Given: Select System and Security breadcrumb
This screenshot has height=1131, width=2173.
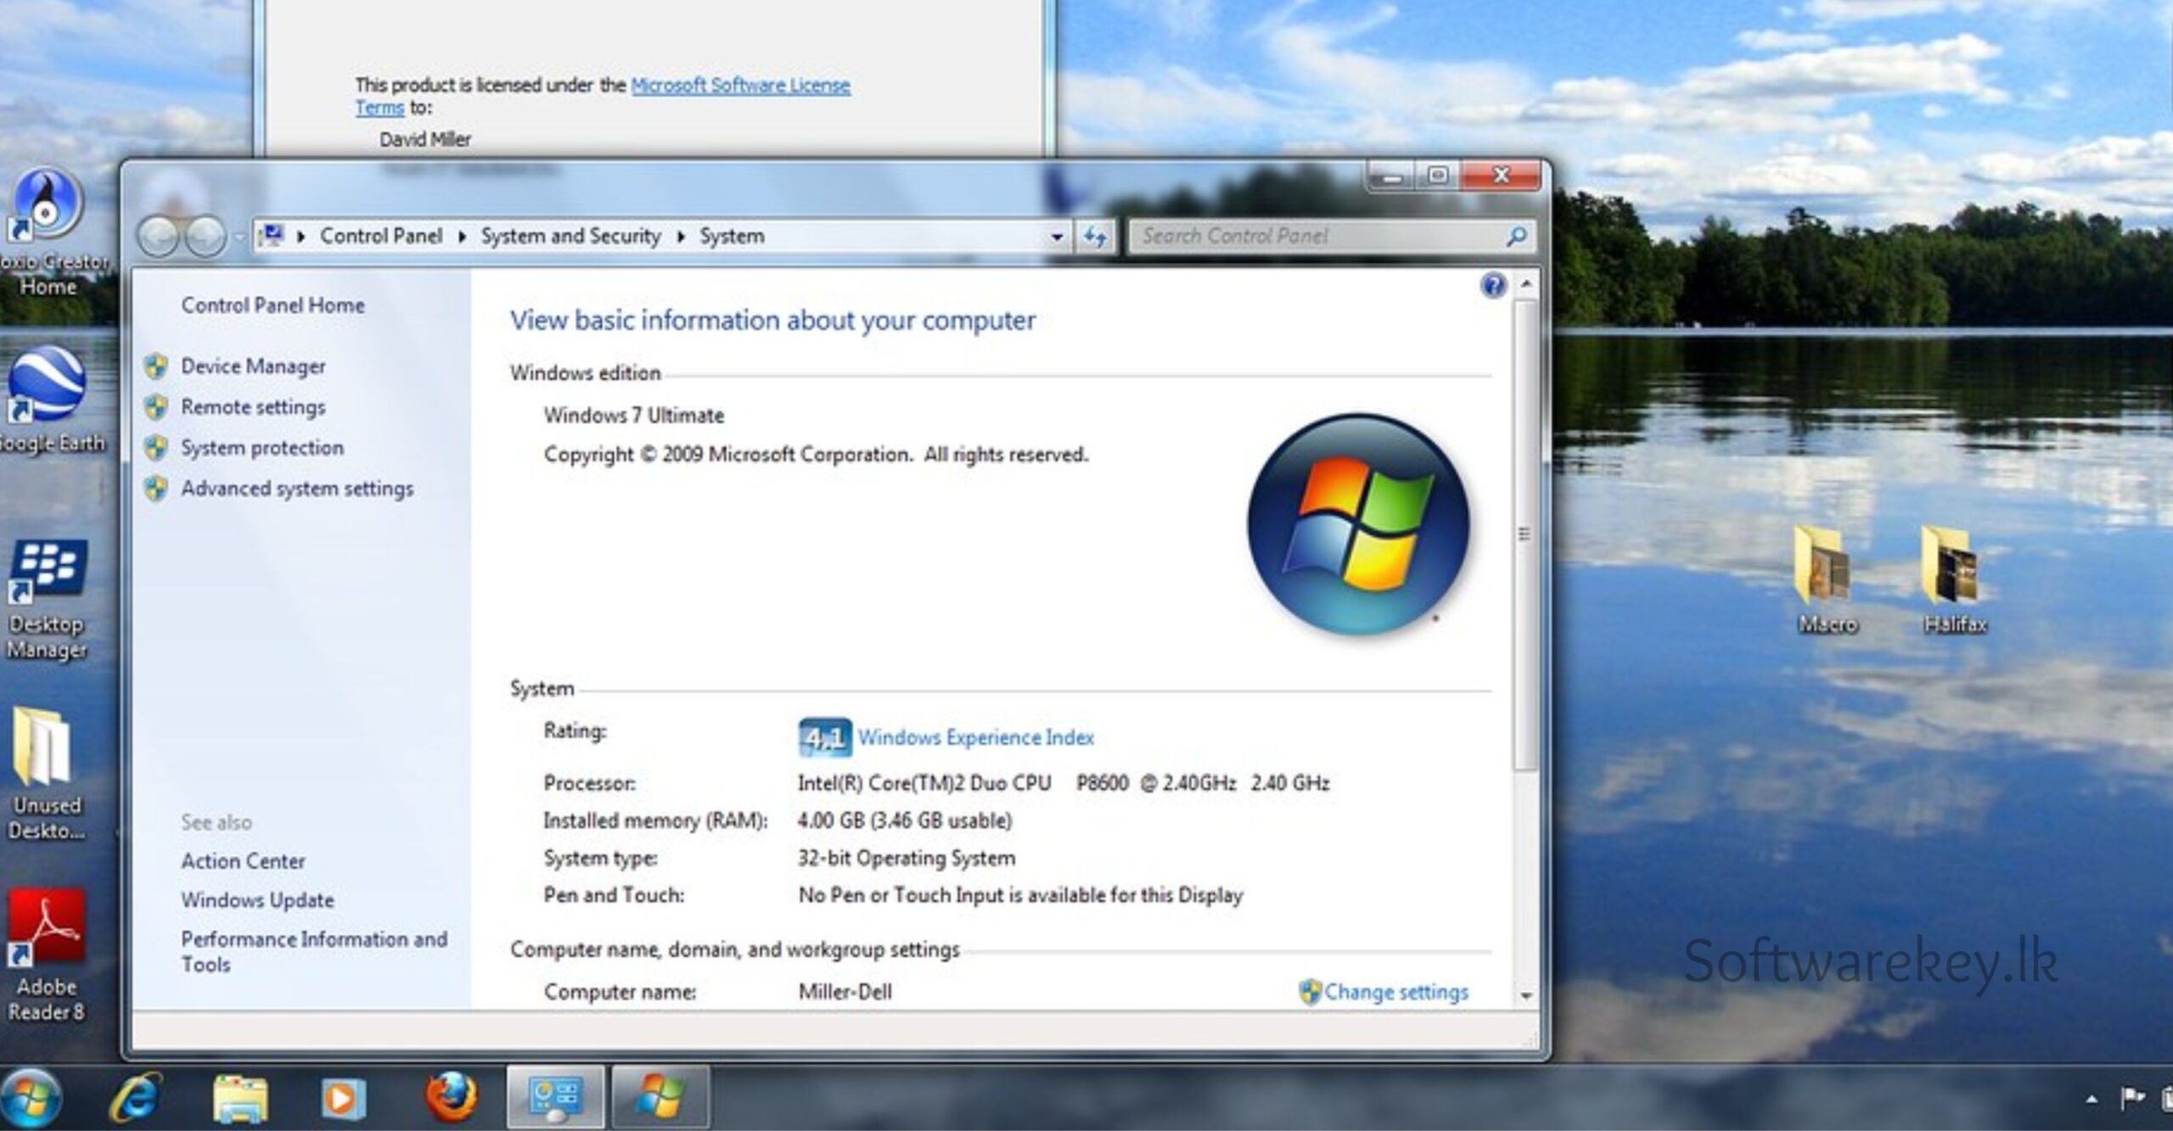Looking at the screenshot, I should pyautogui.click(x=570, y=237).
